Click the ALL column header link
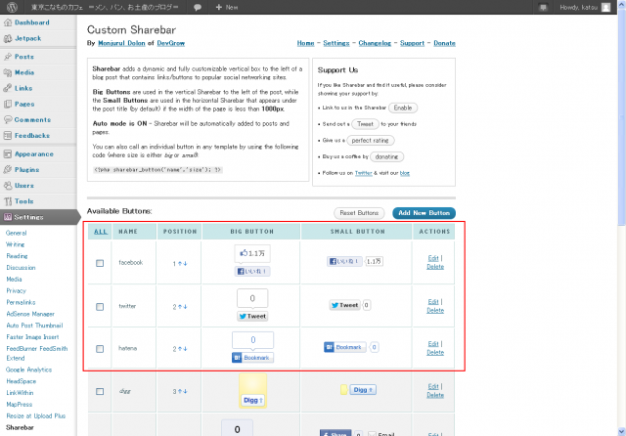 coord(101,232)
